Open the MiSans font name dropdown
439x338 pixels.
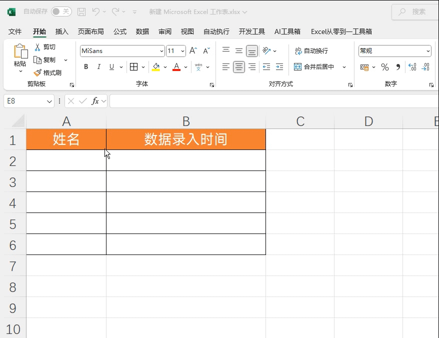(x=161, y=51)
